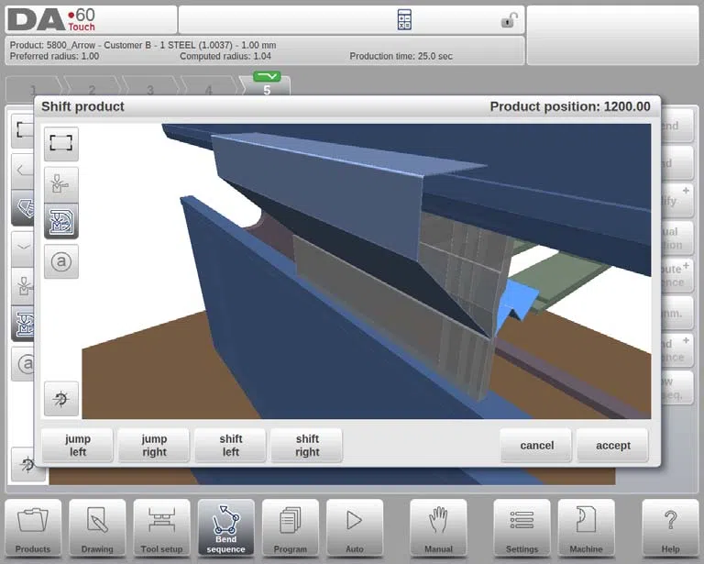
Task: Click the jump left button
Action: [x=77, y=445]
